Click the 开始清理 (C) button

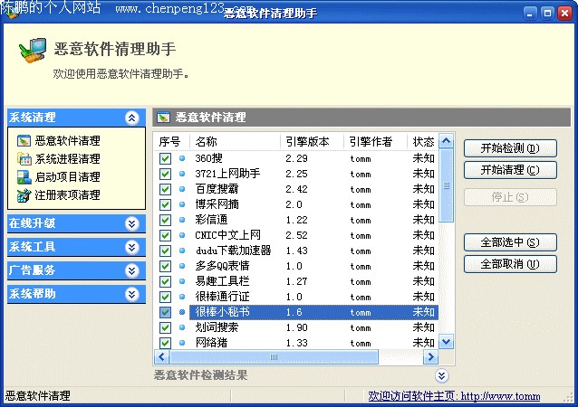pos(510,170)
